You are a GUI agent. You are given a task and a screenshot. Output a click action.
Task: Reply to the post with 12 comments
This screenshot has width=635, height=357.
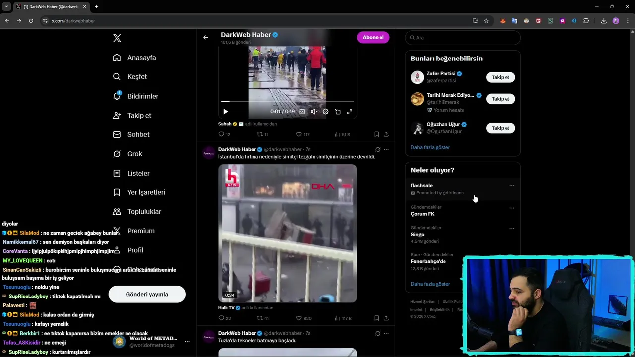point(224,134)
